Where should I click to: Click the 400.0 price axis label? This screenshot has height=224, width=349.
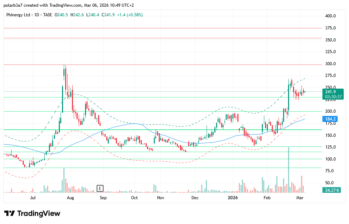point(330,16)
